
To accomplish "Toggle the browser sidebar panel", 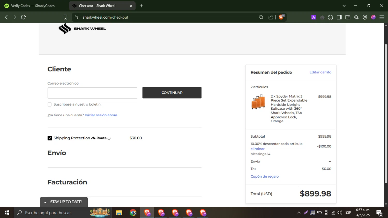I will click(x=339, y=17).
